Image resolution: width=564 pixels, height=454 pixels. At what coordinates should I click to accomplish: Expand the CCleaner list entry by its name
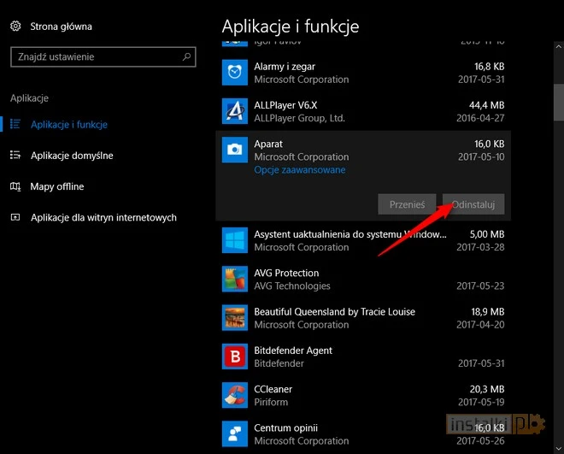[x=274, y=389]
